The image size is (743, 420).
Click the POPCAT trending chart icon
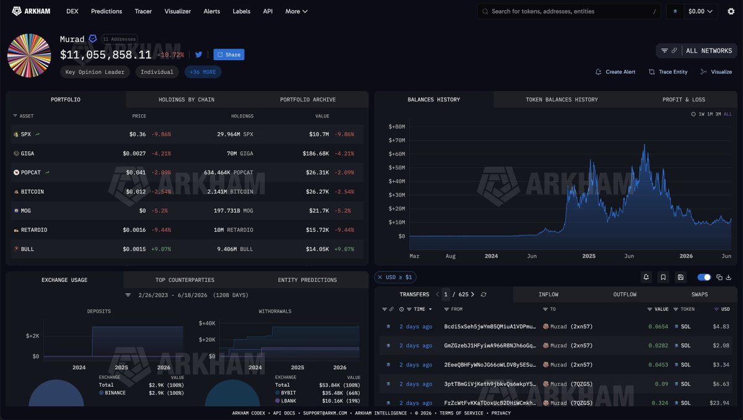point(48,172)
